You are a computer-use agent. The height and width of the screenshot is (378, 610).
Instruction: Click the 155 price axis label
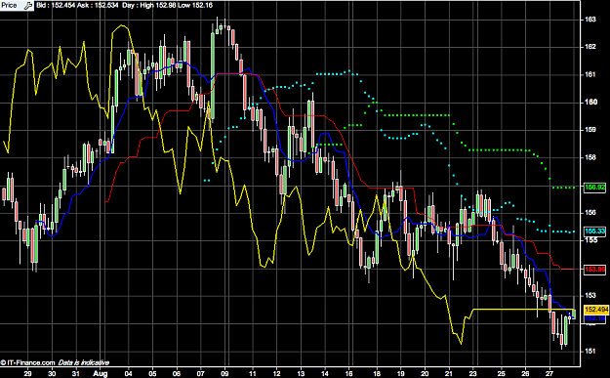(590, 240)
